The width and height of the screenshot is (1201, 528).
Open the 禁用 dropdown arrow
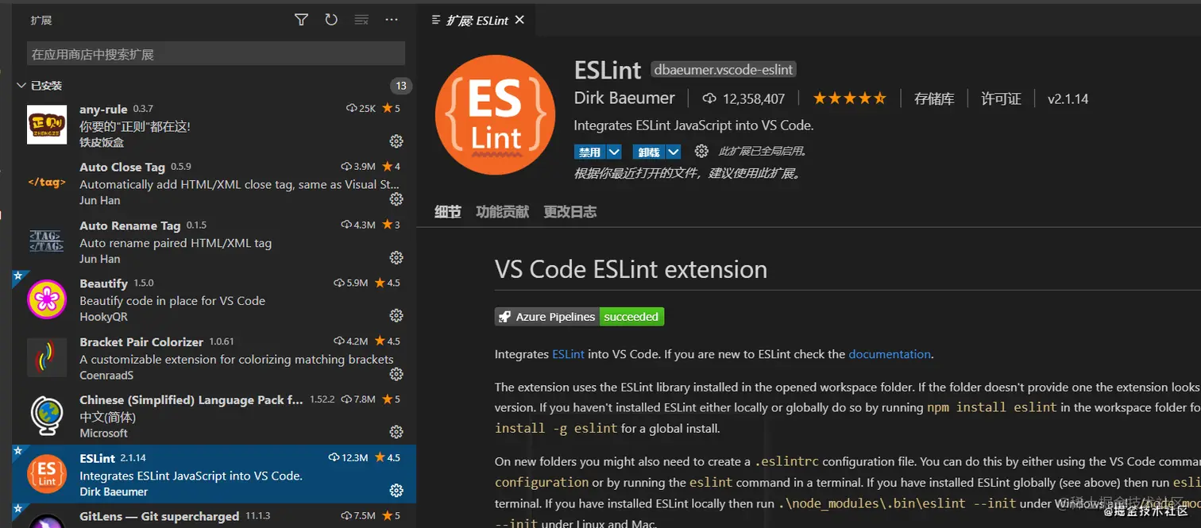pos(614,152)
